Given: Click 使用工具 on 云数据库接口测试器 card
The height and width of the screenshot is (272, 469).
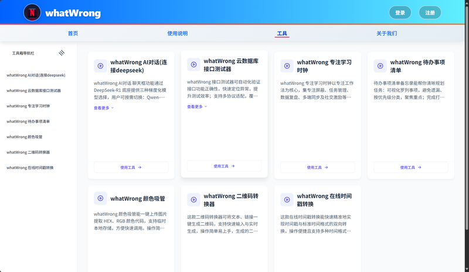Looking at the screenshot, I should (x=225, y=166).
